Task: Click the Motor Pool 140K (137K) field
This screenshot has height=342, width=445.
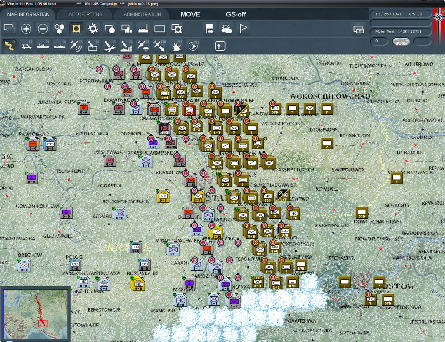Action: (x=400, y=31)
